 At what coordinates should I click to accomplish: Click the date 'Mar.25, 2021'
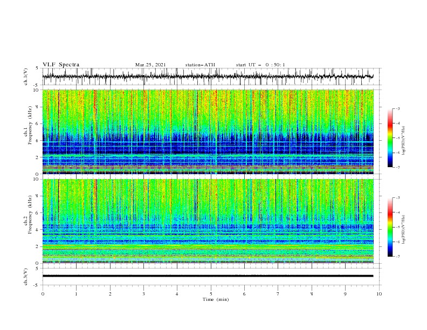150,65
